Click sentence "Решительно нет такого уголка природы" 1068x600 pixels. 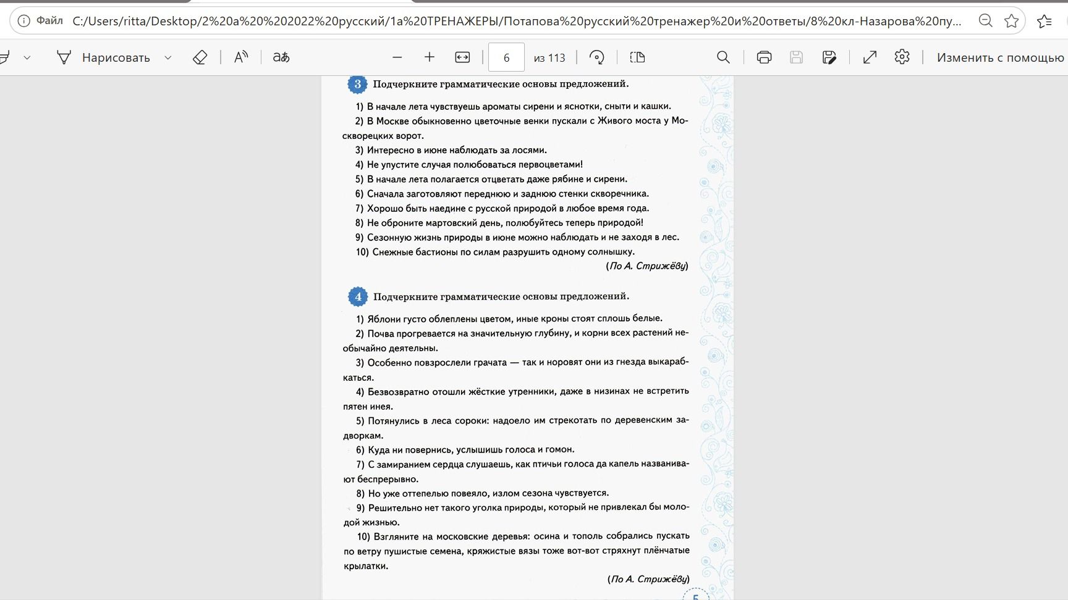tap(516, 514)
